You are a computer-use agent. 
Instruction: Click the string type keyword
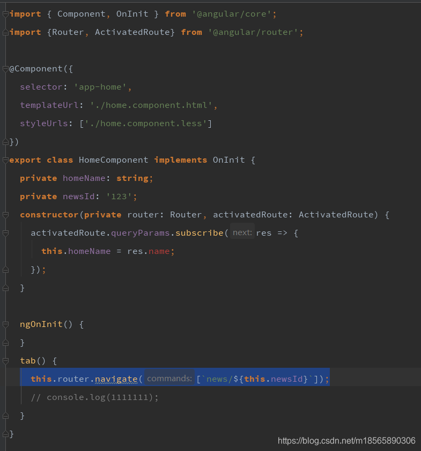point(132,178)
